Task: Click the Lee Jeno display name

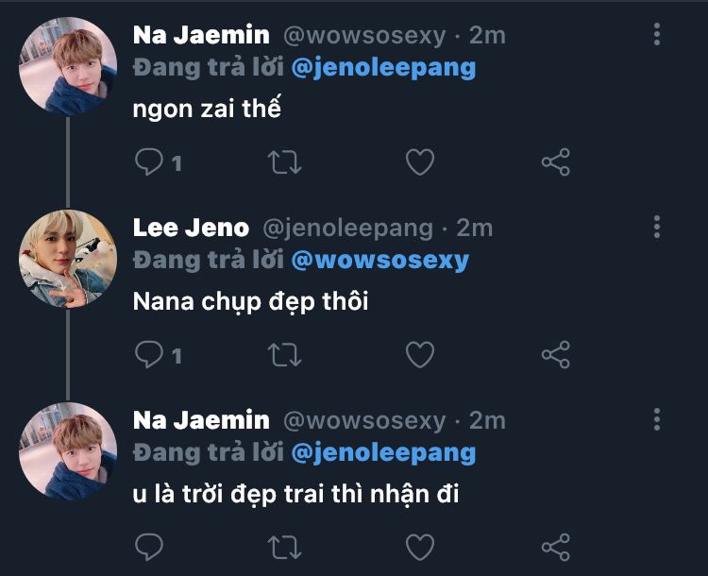Action: [x=191, y=228]
